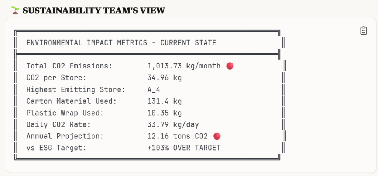The width and height of the screenshot is (378, 176).
Task: Click the Plastic Wrap Used label
Action: pos(65,113)
